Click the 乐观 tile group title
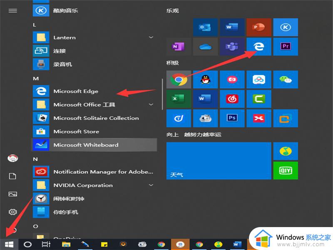The height and width of the screenshot is (250, 333). pos(172,11)
